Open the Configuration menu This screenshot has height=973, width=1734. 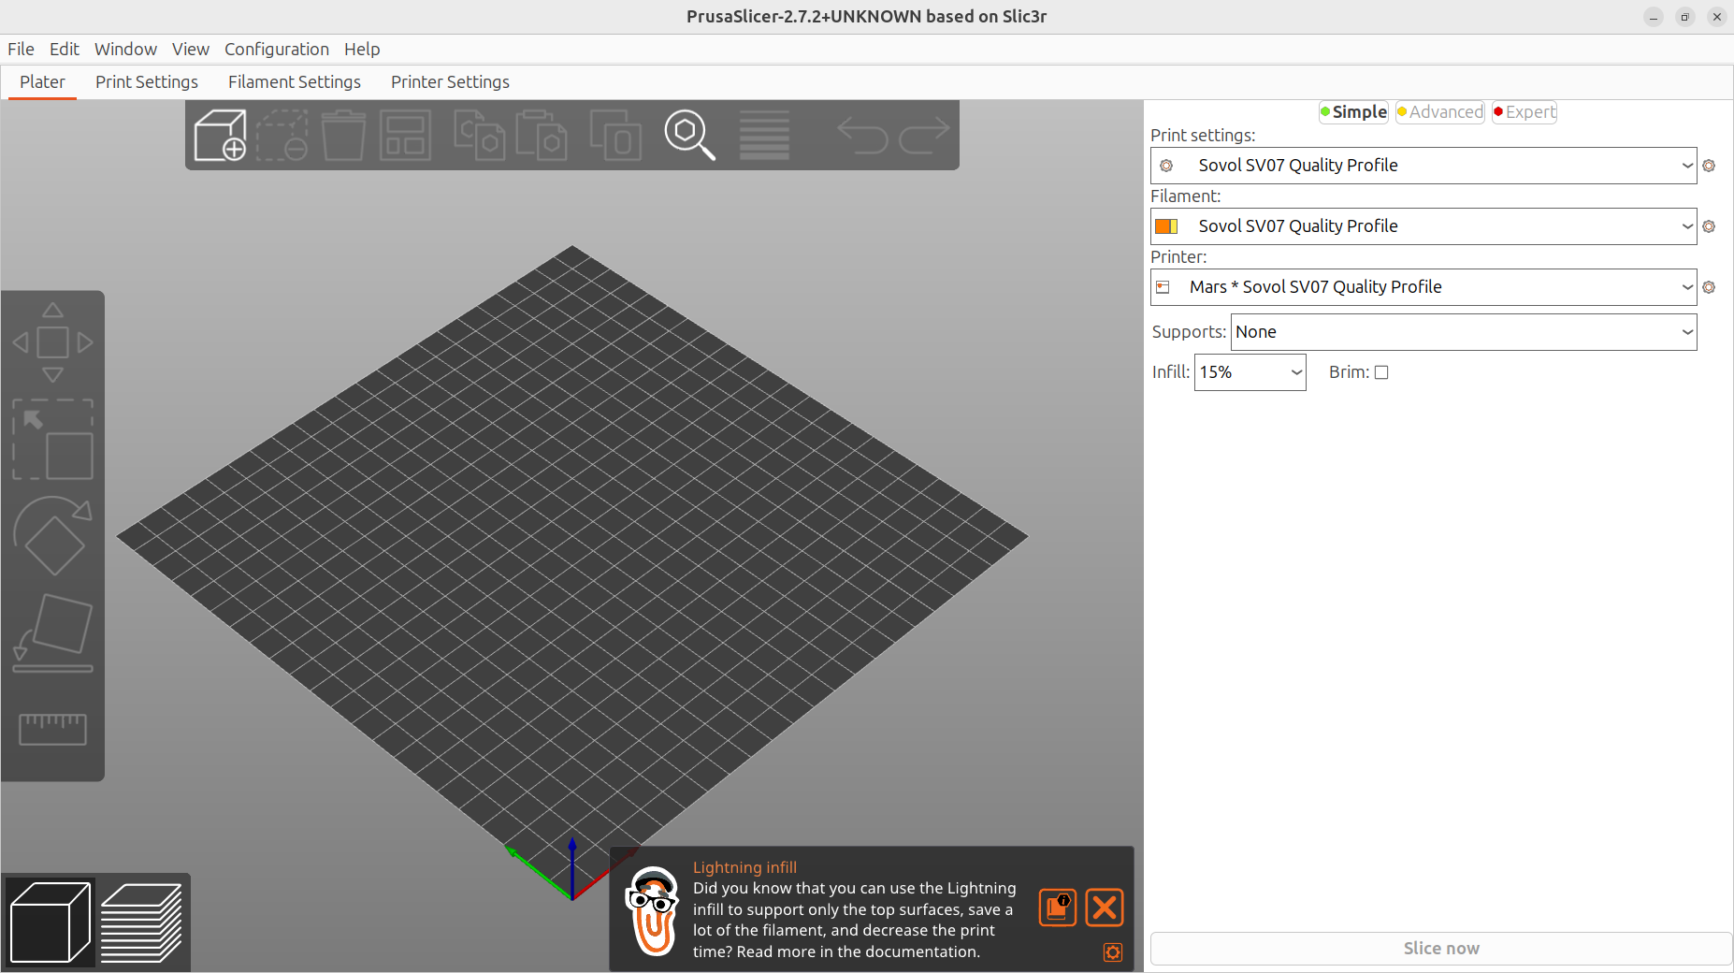pos(277,50)
